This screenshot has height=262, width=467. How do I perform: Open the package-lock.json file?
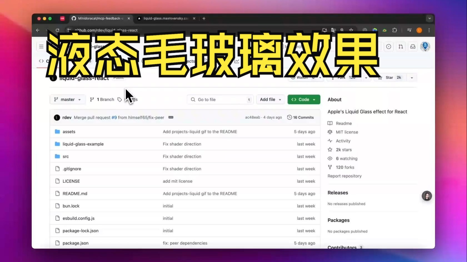81,231
